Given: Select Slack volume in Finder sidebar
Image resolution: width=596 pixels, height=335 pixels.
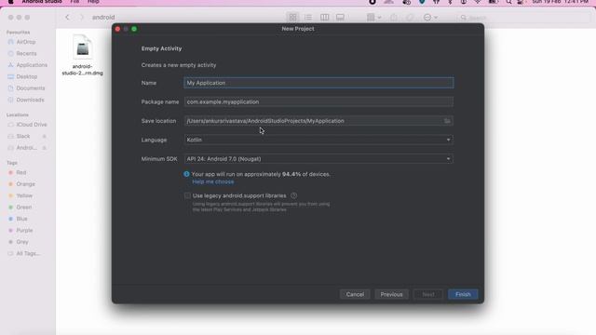Looking at the screenshot, I should point(22,136).
